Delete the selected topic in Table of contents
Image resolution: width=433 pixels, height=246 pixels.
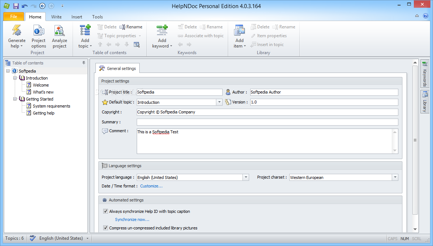107,27
